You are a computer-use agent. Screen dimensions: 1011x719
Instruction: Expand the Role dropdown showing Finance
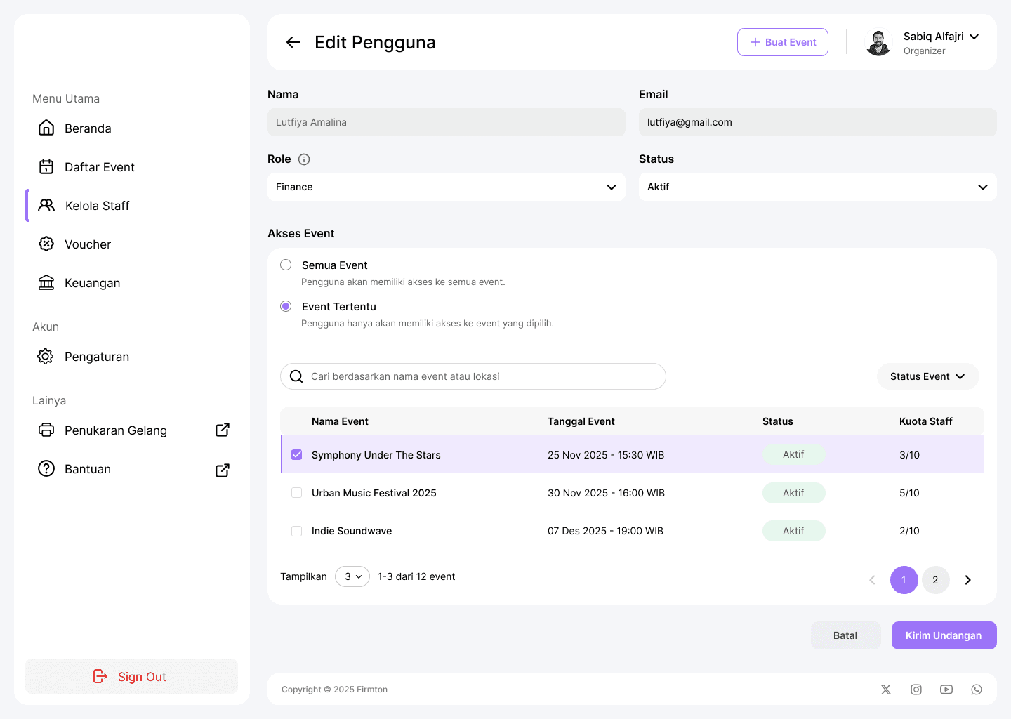(447, 187)
